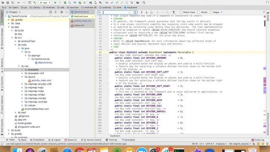Enable the Words checkbox
The image size is (270, 152).
(199, 12)
